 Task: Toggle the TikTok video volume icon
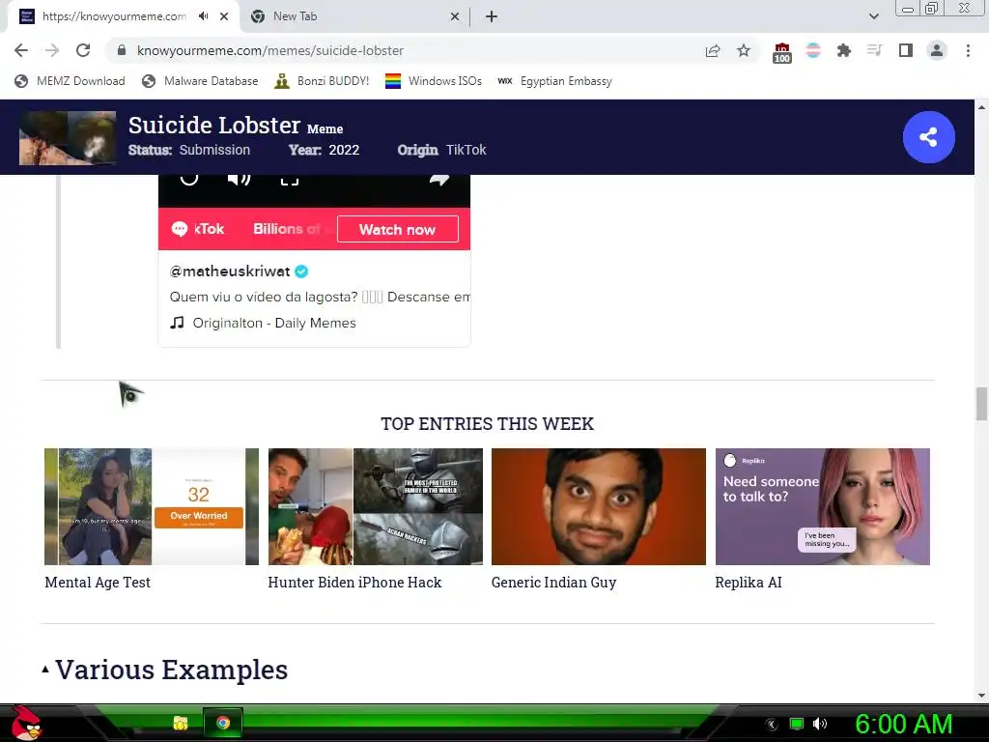240,179
